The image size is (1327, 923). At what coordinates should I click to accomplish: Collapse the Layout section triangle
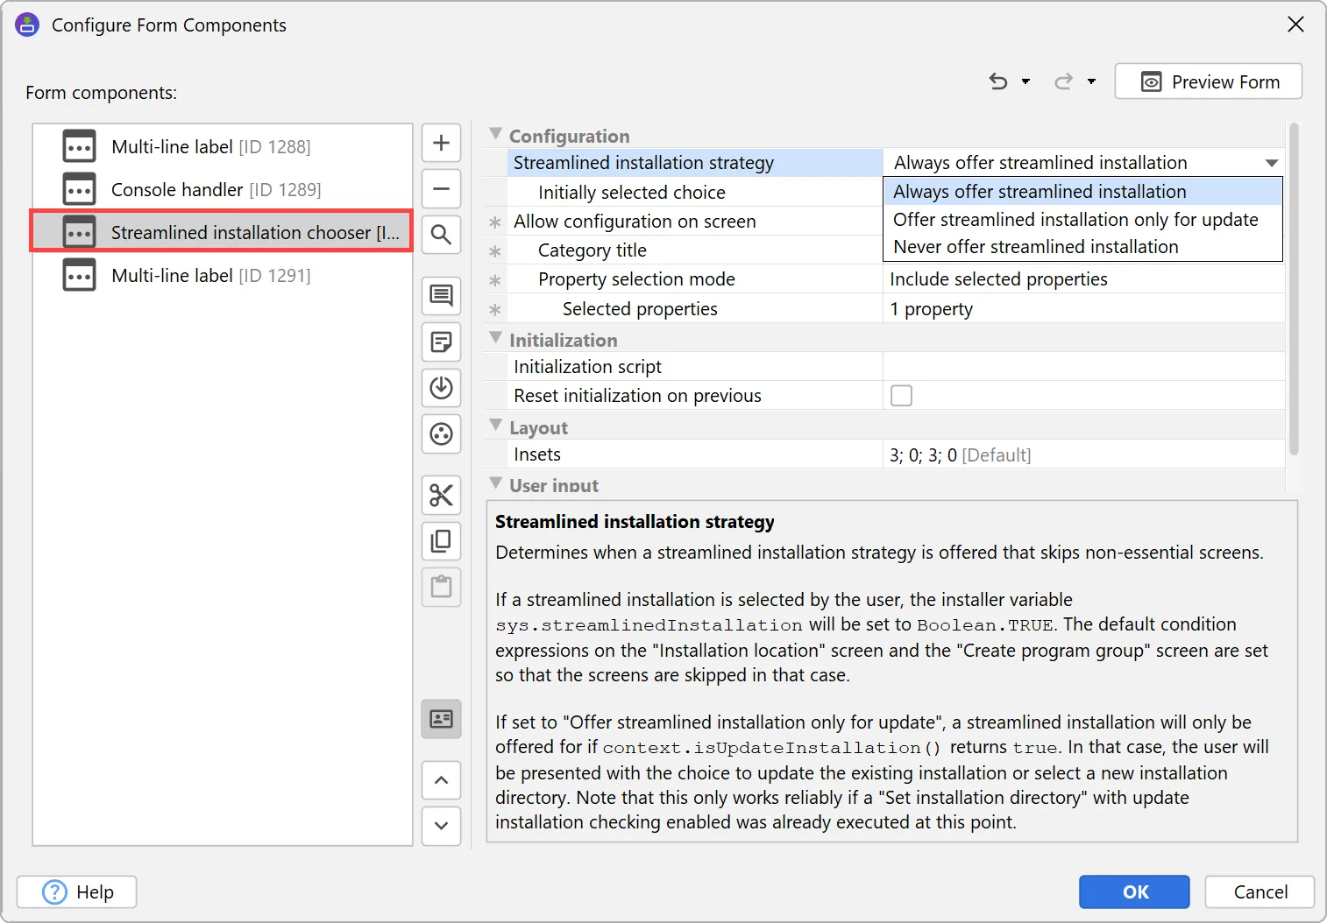point(496,426)
